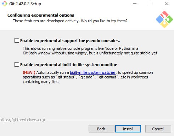Click the red (NEW!) label
Viewport: 174px width, 136px height.
click(29, 72)
